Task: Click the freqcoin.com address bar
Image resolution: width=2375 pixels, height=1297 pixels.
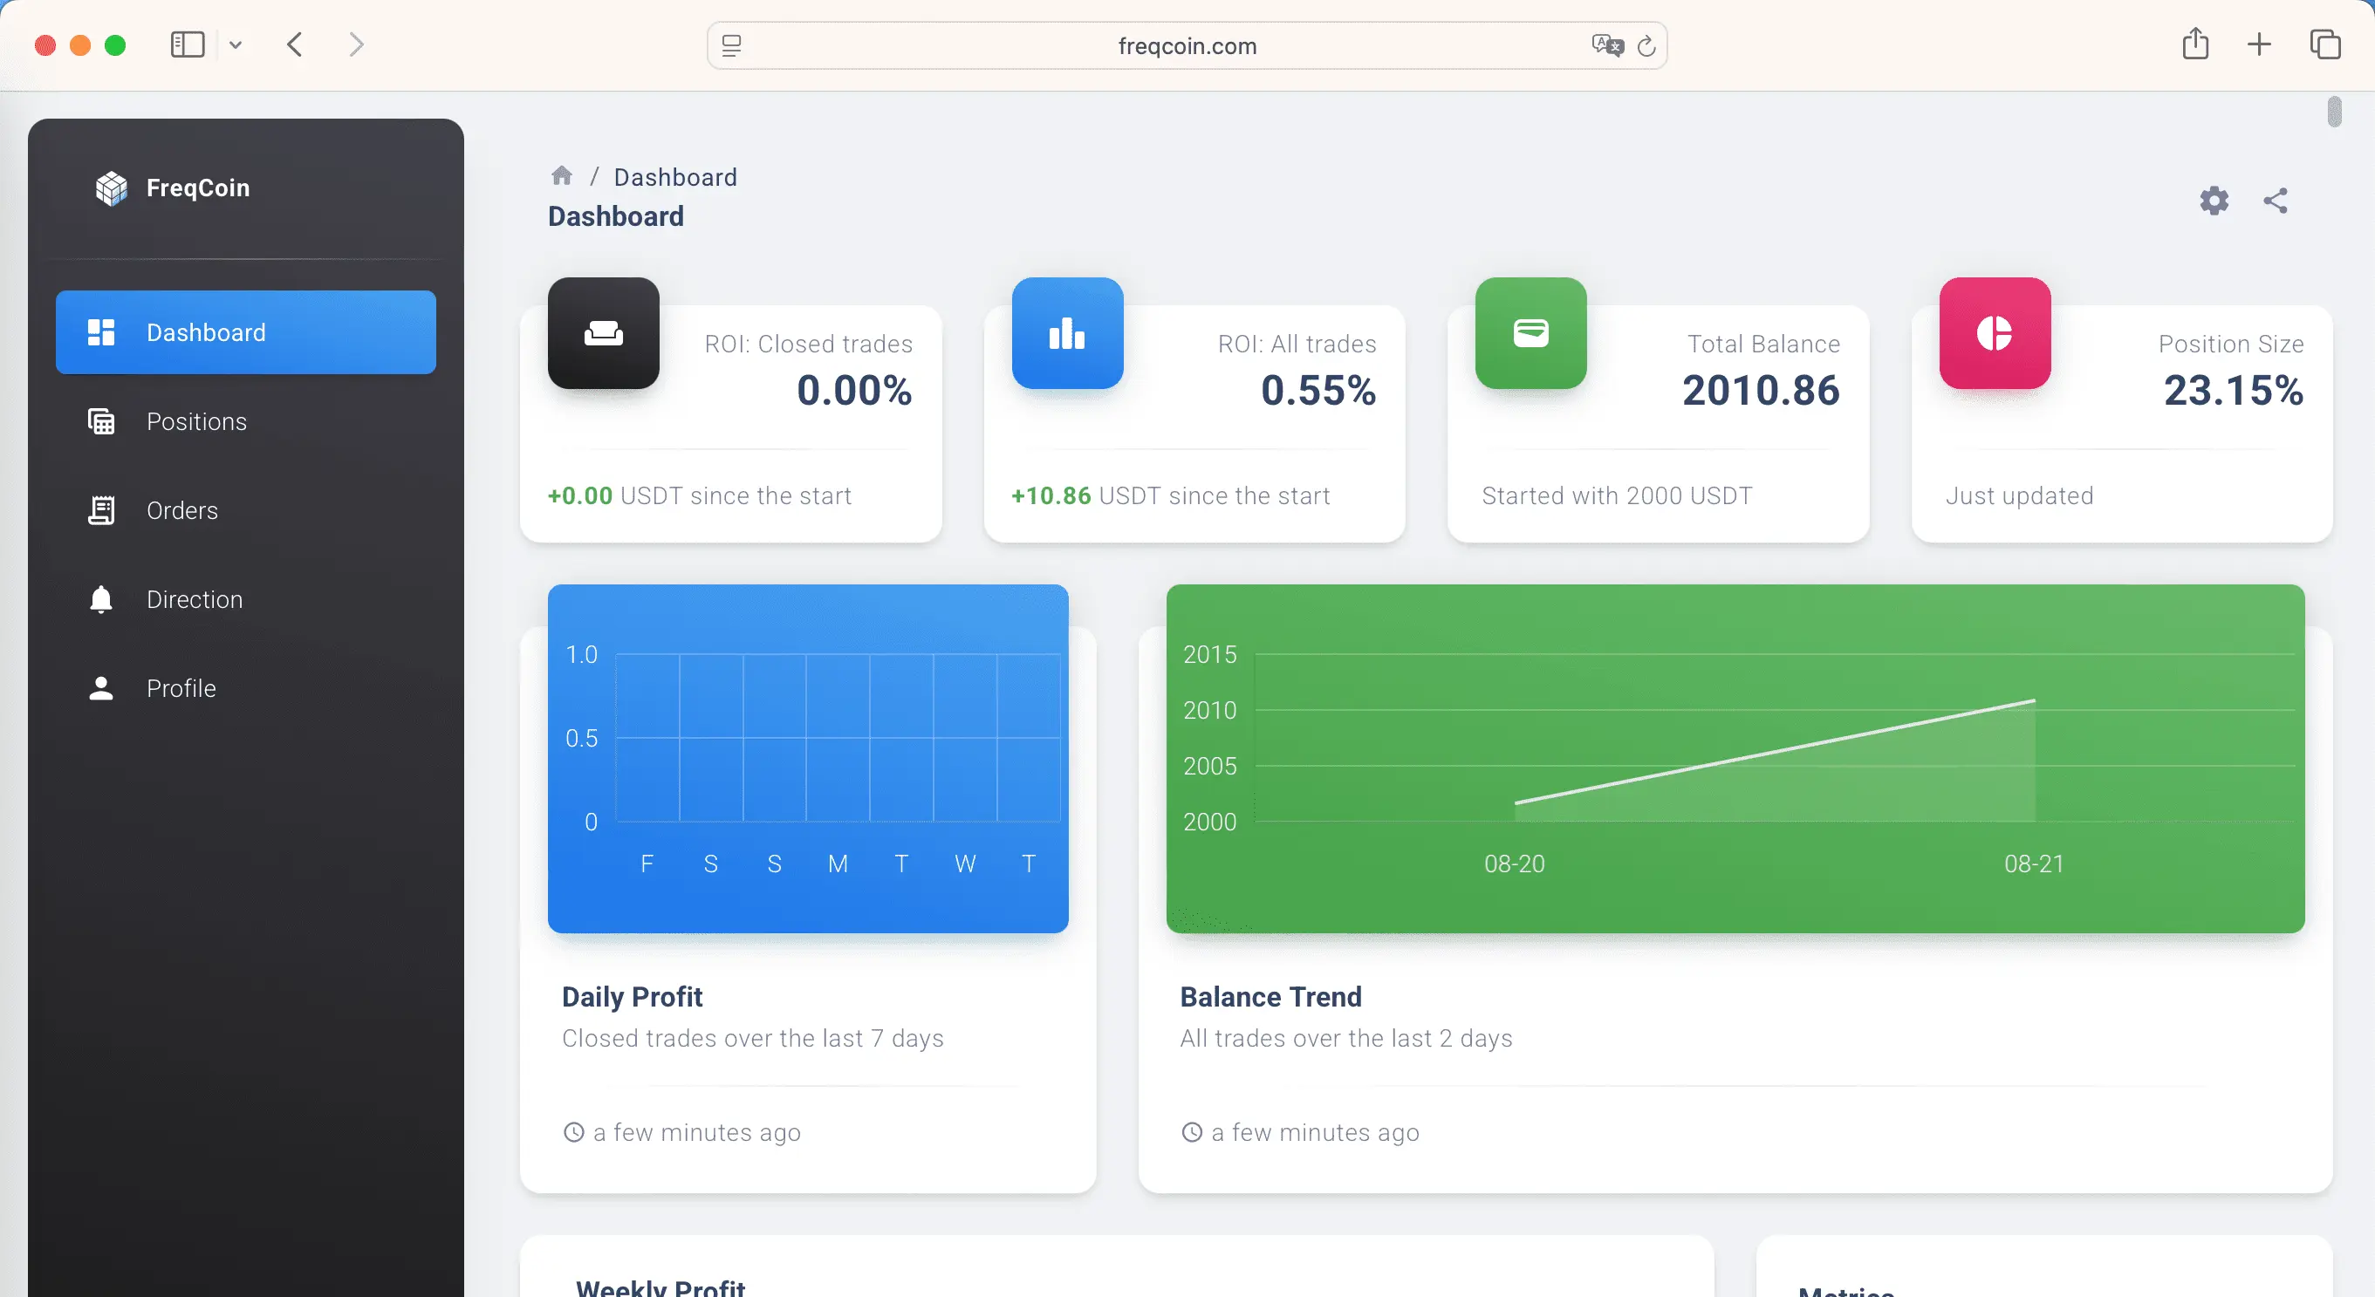Action: coord(1187,45)
